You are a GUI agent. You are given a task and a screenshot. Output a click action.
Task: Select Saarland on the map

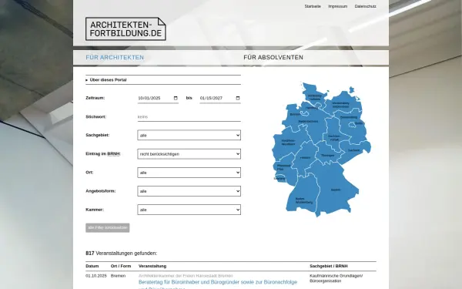click(x=280, y=179)
